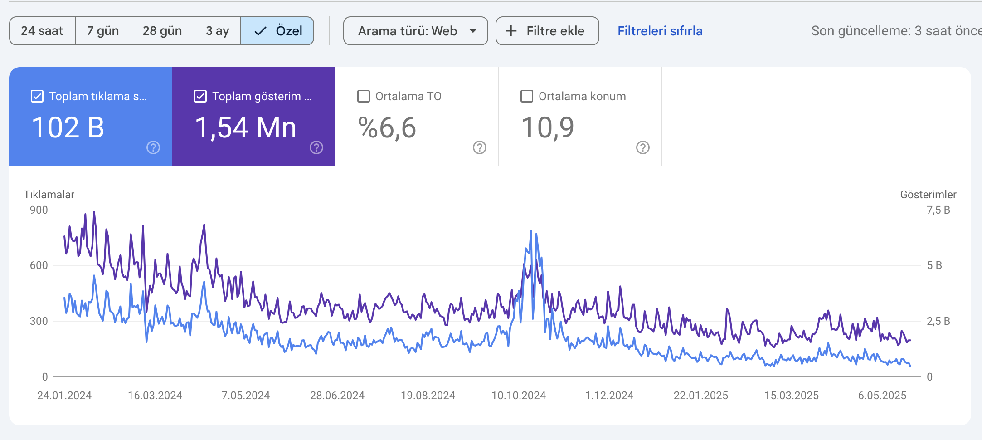Screen dimensions: 982x440
Task: Click the 300 left axis value
Action: click(x=39, y=321)
